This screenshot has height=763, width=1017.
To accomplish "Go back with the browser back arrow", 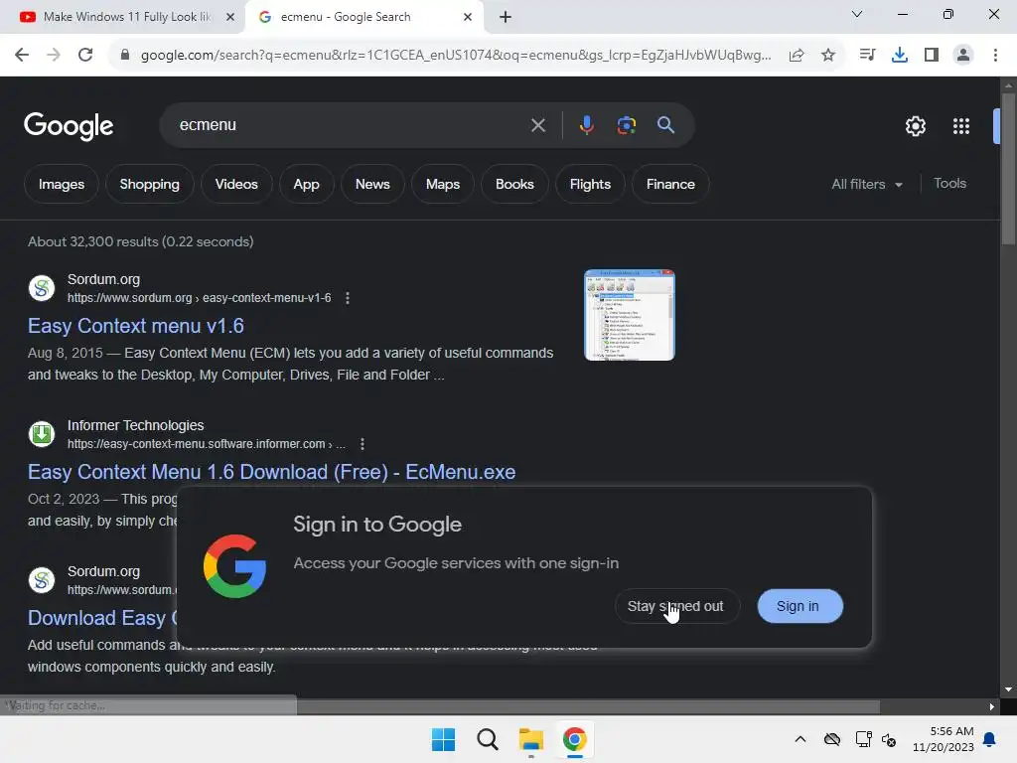I will [x=22, y=56].
